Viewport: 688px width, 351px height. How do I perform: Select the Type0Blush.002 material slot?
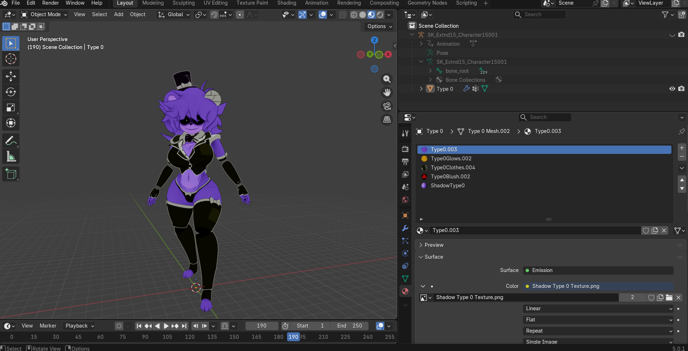pyautogui.click(x=544, y=177)
